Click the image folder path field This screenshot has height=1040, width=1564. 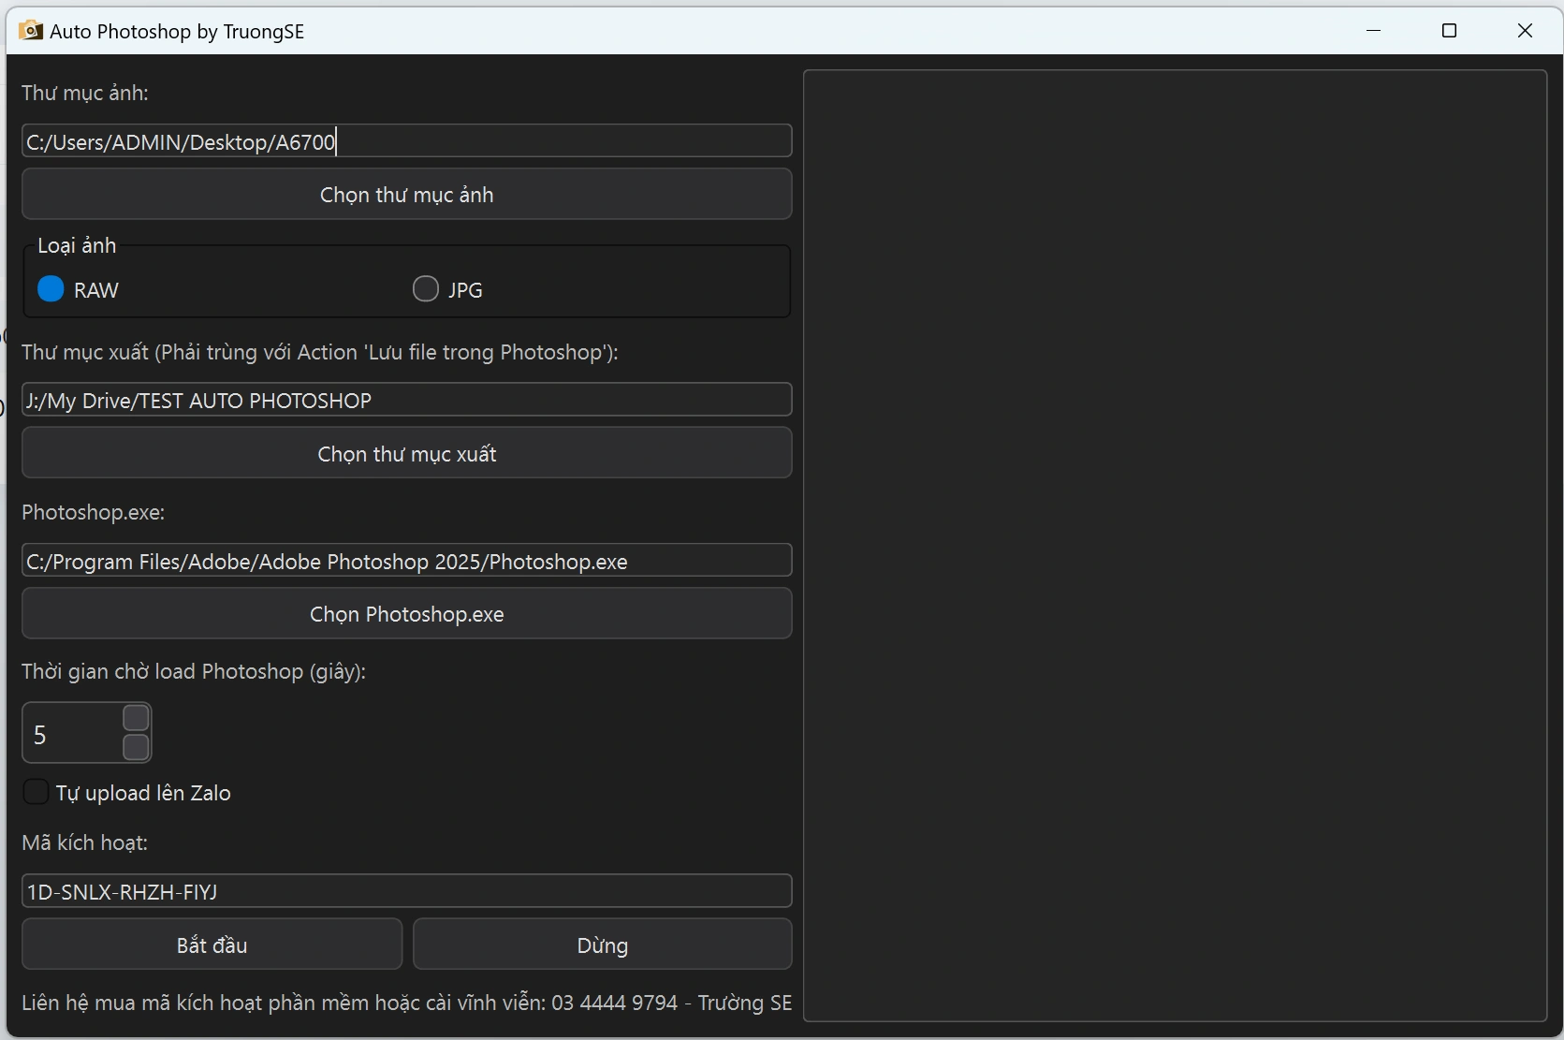pyautogui.click(x=406, y=141)
